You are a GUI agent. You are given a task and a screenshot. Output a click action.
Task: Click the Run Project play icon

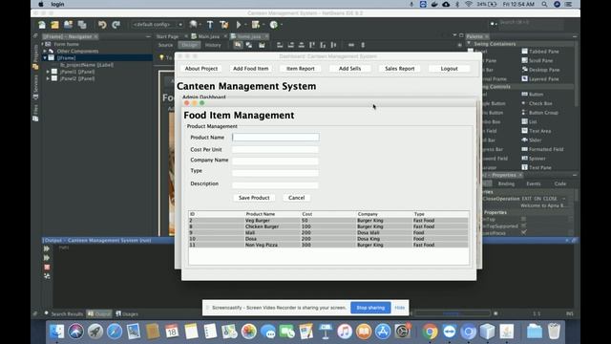(239, 25)
